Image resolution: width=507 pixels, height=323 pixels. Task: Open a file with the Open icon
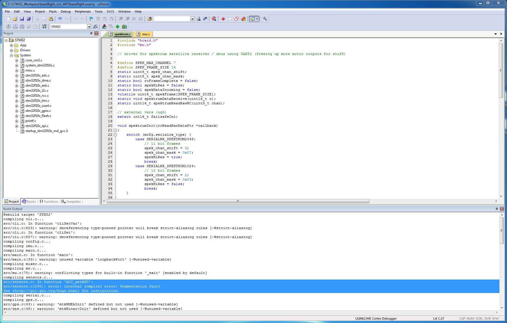point(15,19)
